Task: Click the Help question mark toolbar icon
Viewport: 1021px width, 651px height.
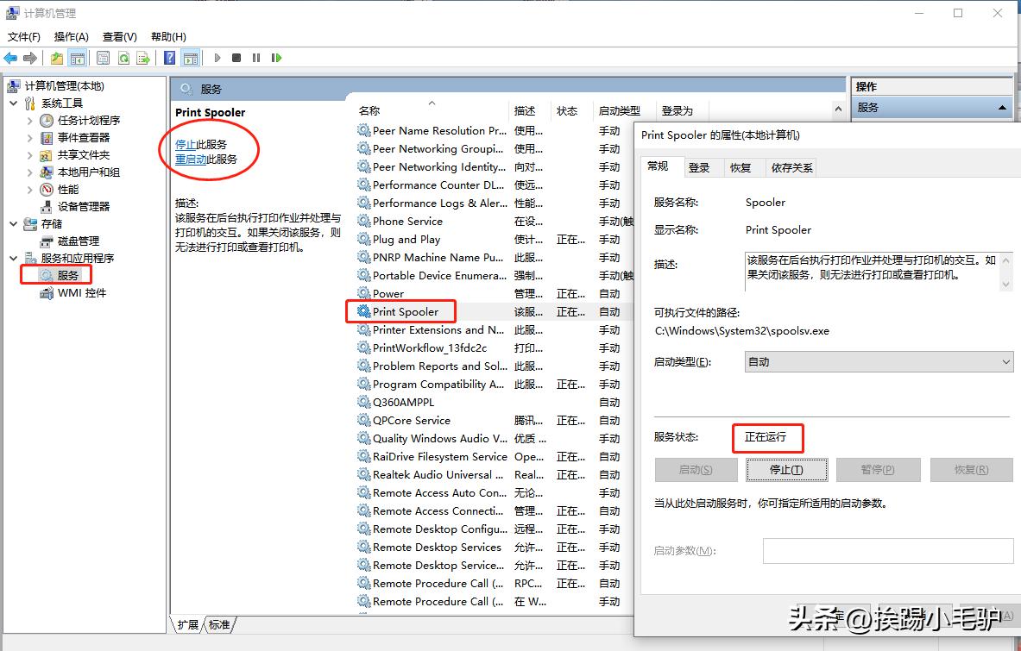Action: [170, 58]
